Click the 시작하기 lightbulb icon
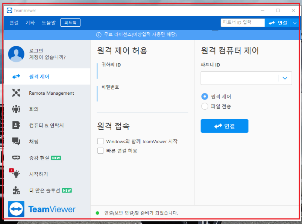Image resolution: width=302 pixels, height=224 pixels. click(16, 174)
